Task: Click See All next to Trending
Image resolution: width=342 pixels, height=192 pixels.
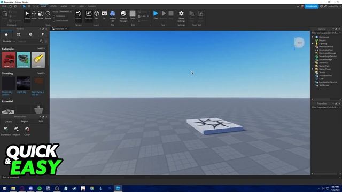Action: (x=41, y=73)
